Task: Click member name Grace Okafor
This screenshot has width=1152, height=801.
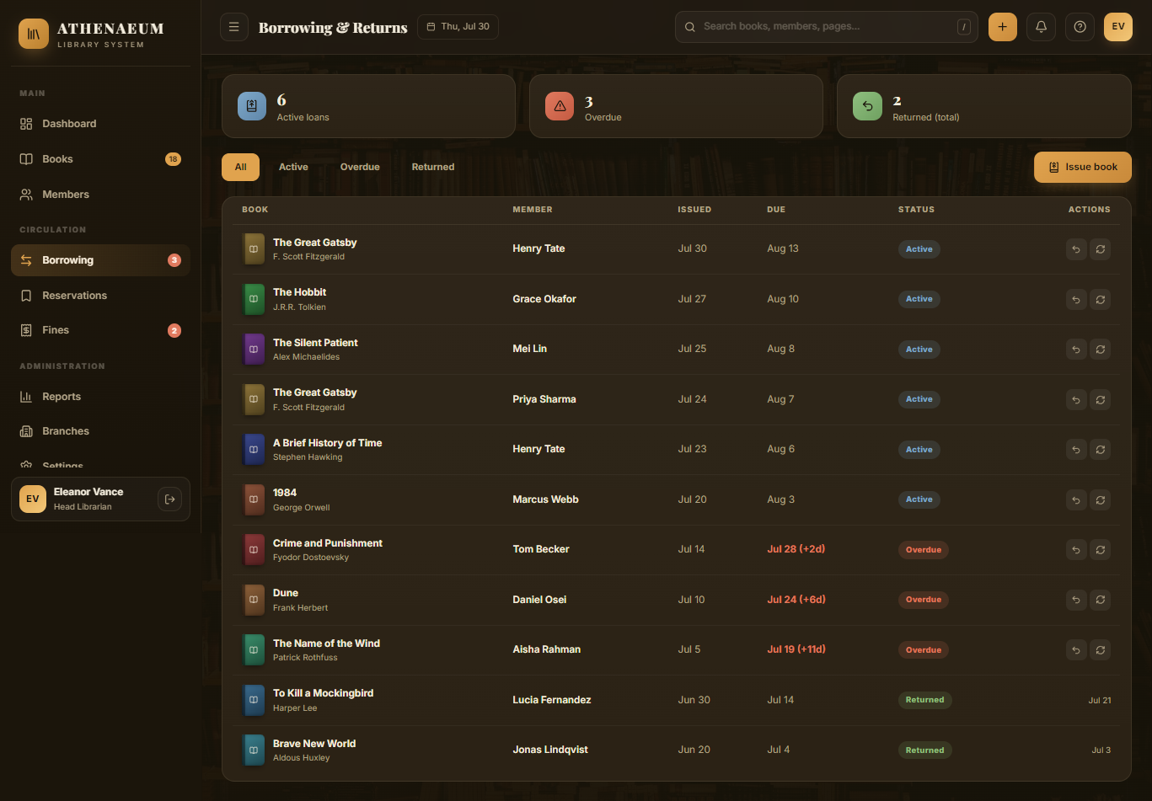Action: click(x=544, y=299)
